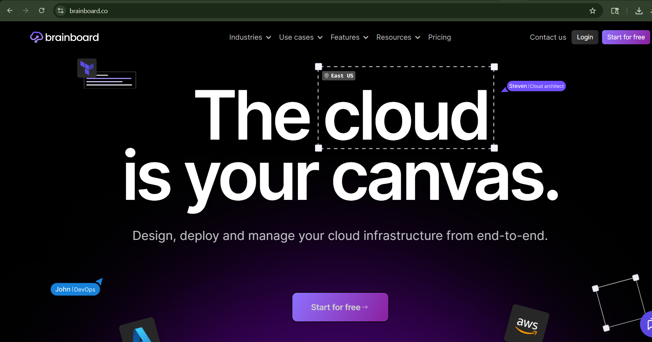Click the Login button
652x342 pixels.
pos(585,37)
